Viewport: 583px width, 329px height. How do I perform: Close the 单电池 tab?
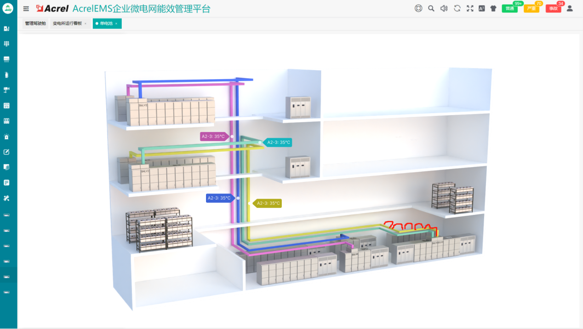pos(116,23)
